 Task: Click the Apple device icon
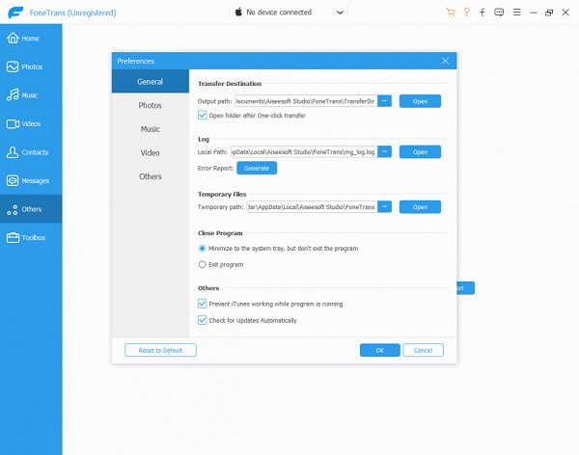tap(238, 13)
